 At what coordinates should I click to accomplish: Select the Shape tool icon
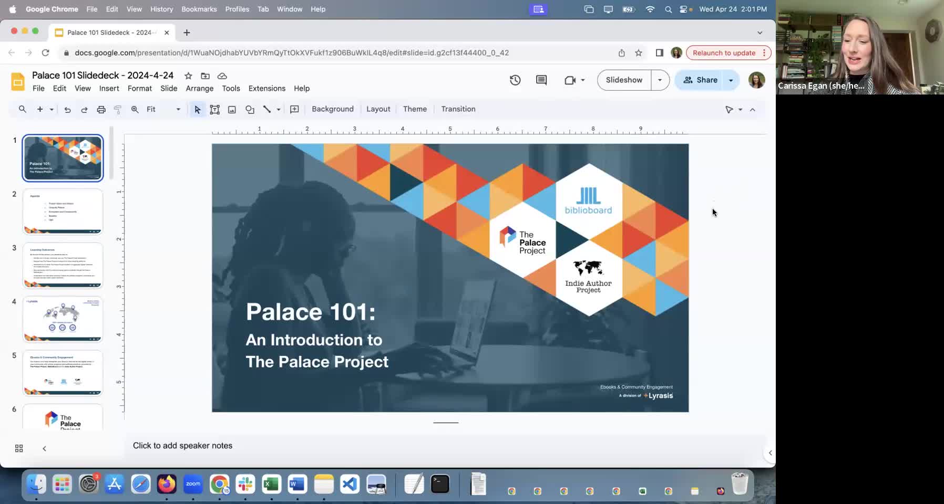point(250,109)
